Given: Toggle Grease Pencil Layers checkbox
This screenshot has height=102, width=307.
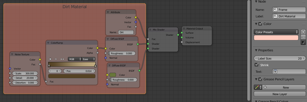Looking at the screenshot, I should coord(260,79).
